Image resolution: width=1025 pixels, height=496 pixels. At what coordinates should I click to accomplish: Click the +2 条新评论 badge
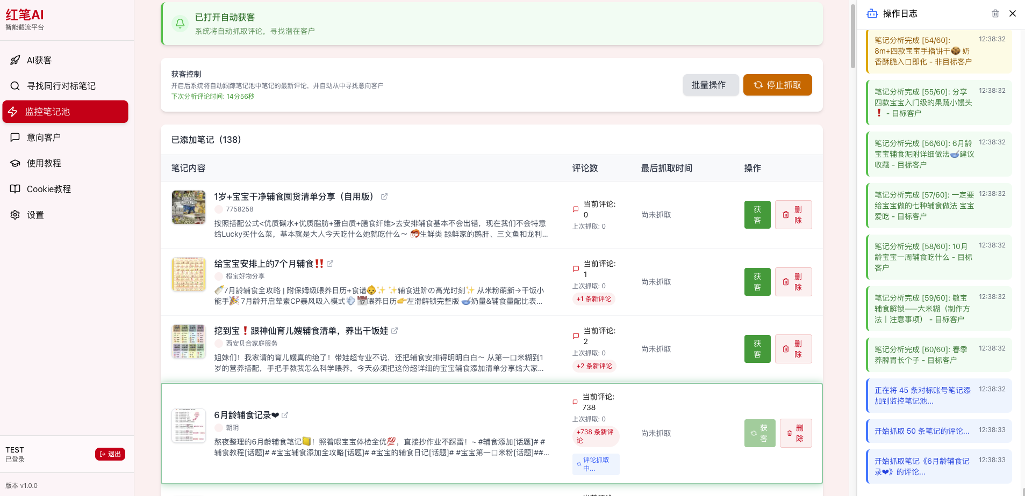click(594, 366)
